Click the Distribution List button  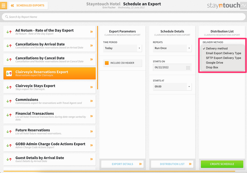tap(172, 164)
